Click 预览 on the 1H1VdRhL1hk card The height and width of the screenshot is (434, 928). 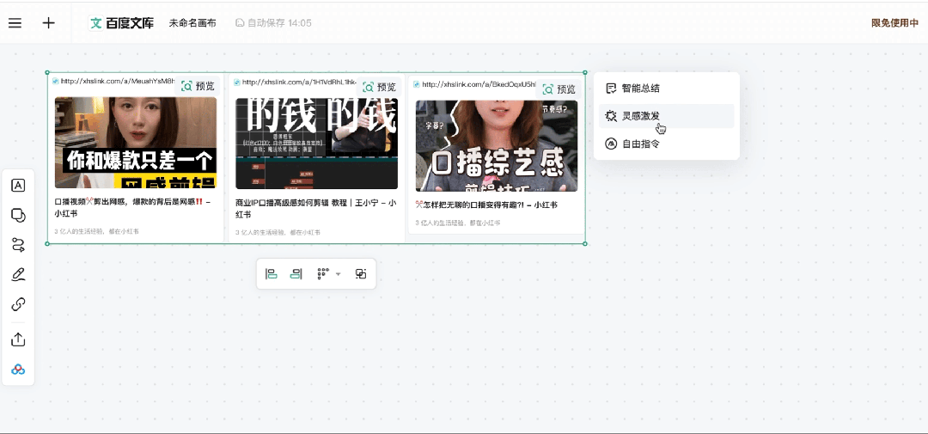point(380,87)
